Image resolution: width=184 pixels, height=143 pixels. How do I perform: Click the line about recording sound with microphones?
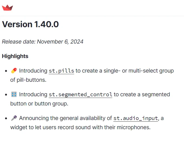[x=80, y=127]
